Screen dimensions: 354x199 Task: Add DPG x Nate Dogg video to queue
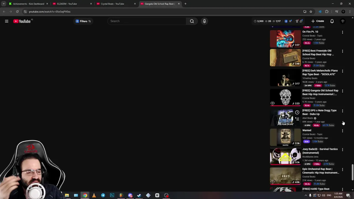pos(297,119)
